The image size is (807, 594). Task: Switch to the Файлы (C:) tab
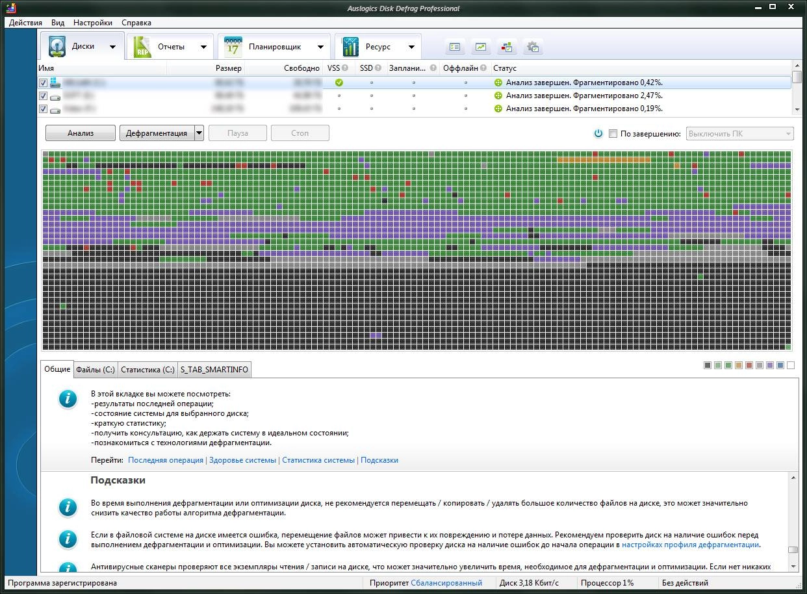coord(96,369)
